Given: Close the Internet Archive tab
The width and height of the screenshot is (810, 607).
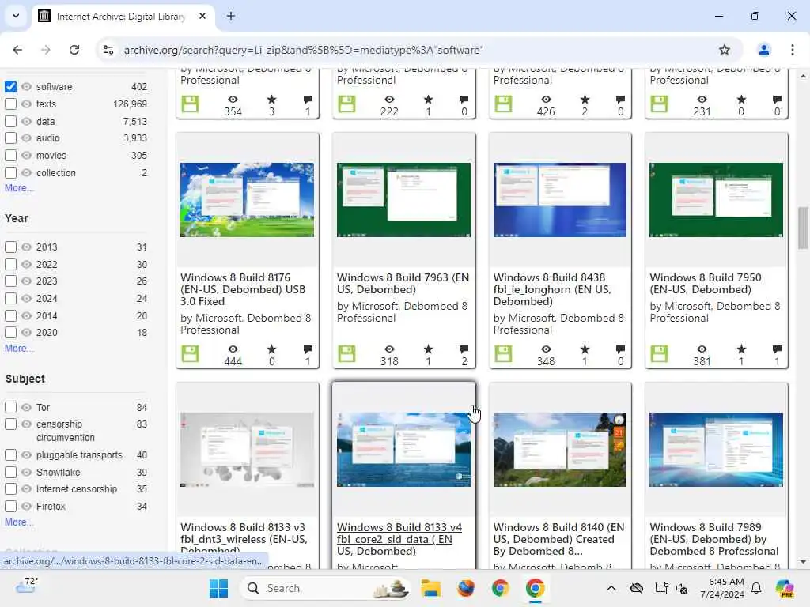Looking at the screenshot, I should click(202, 16).
